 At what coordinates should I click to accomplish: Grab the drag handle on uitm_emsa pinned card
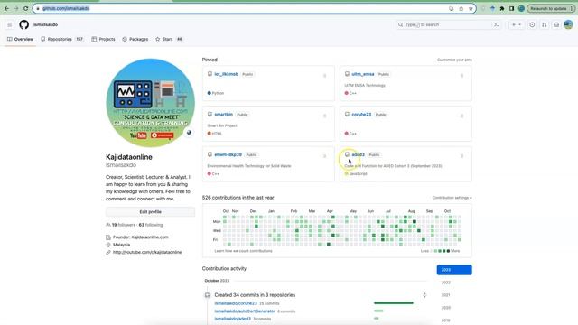[x=461, y=76]
